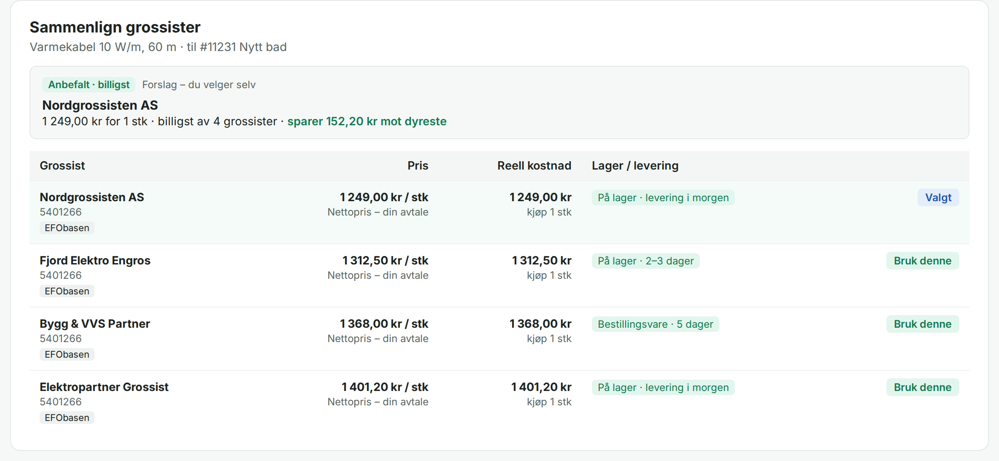The width and height of the screenshot is (999, 461).
Task: Click the Grossist column header
Action: point(62,165)
